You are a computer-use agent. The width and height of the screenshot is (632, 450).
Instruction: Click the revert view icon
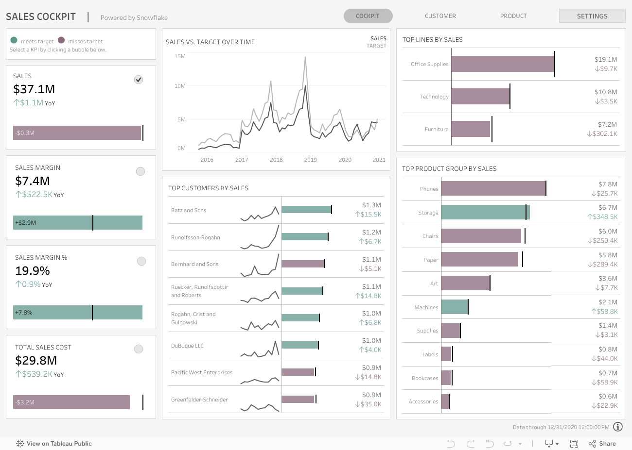[x=490, y=444]
